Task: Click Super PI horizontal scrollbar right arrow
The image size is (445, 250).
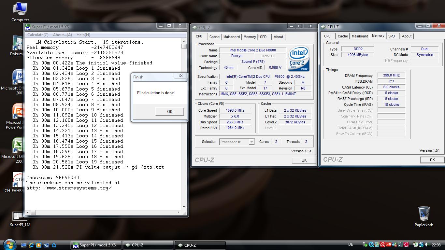Action: click(x=178, y=212)
